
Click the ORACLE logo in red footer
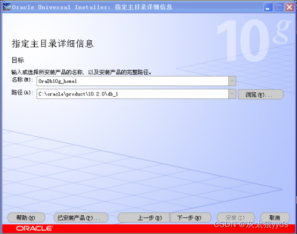tap(34, 228)
